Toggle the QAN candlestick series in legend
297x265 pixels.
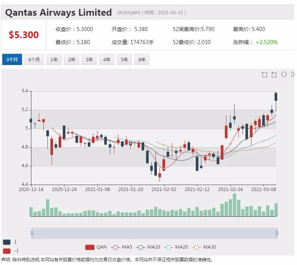click(96, 247)
